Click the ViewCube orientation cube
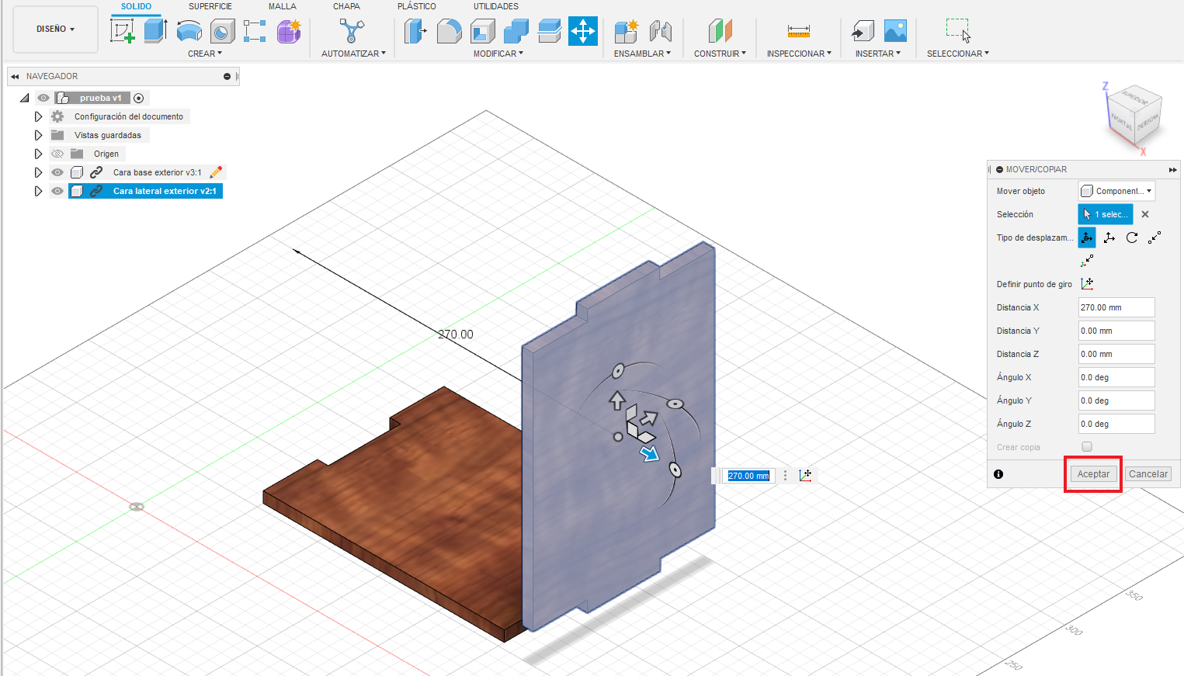1184x676 pixels. click(1134, 115)
